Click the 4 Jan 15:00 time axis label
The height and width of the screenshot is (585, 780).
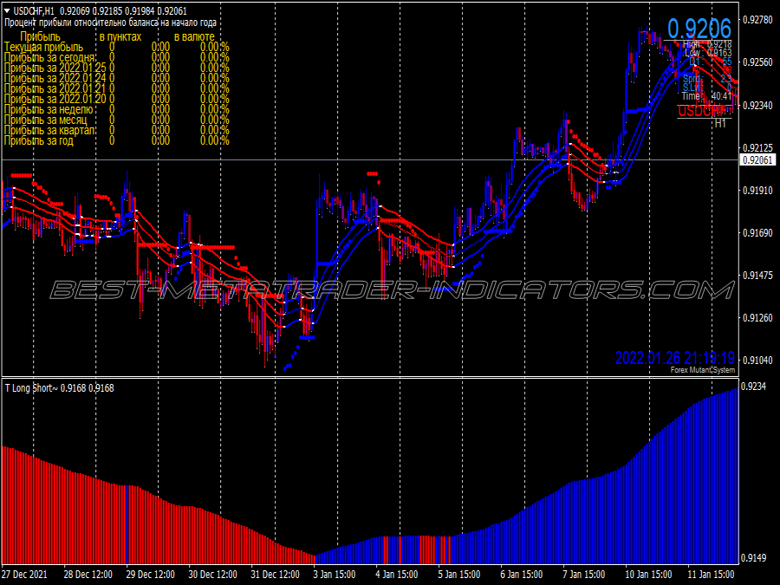pyautogui.click(x=396, y=574)
